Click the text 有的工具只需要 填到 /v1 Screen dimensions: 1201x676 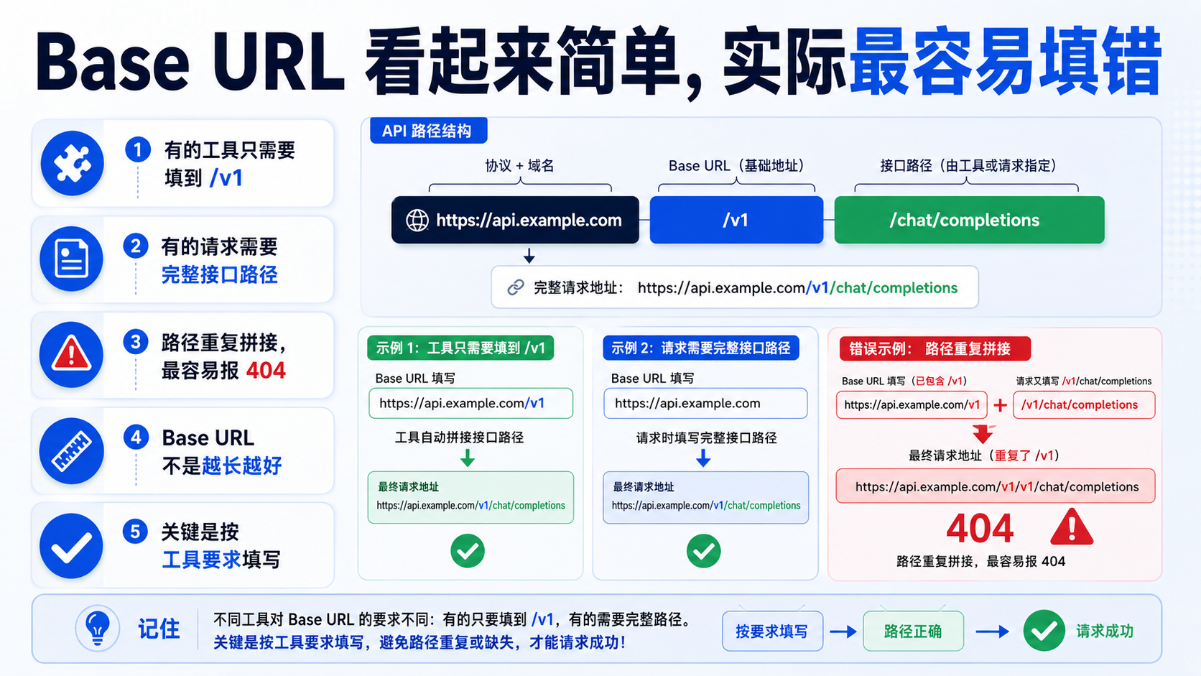[x=230, y=164]
